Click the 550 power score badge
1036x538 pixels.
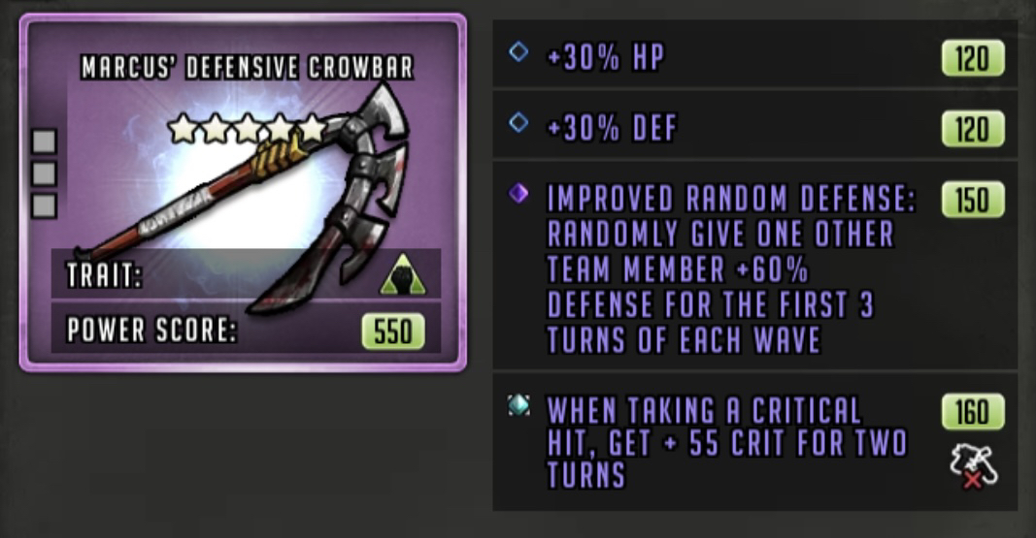(x=393, y=332)
